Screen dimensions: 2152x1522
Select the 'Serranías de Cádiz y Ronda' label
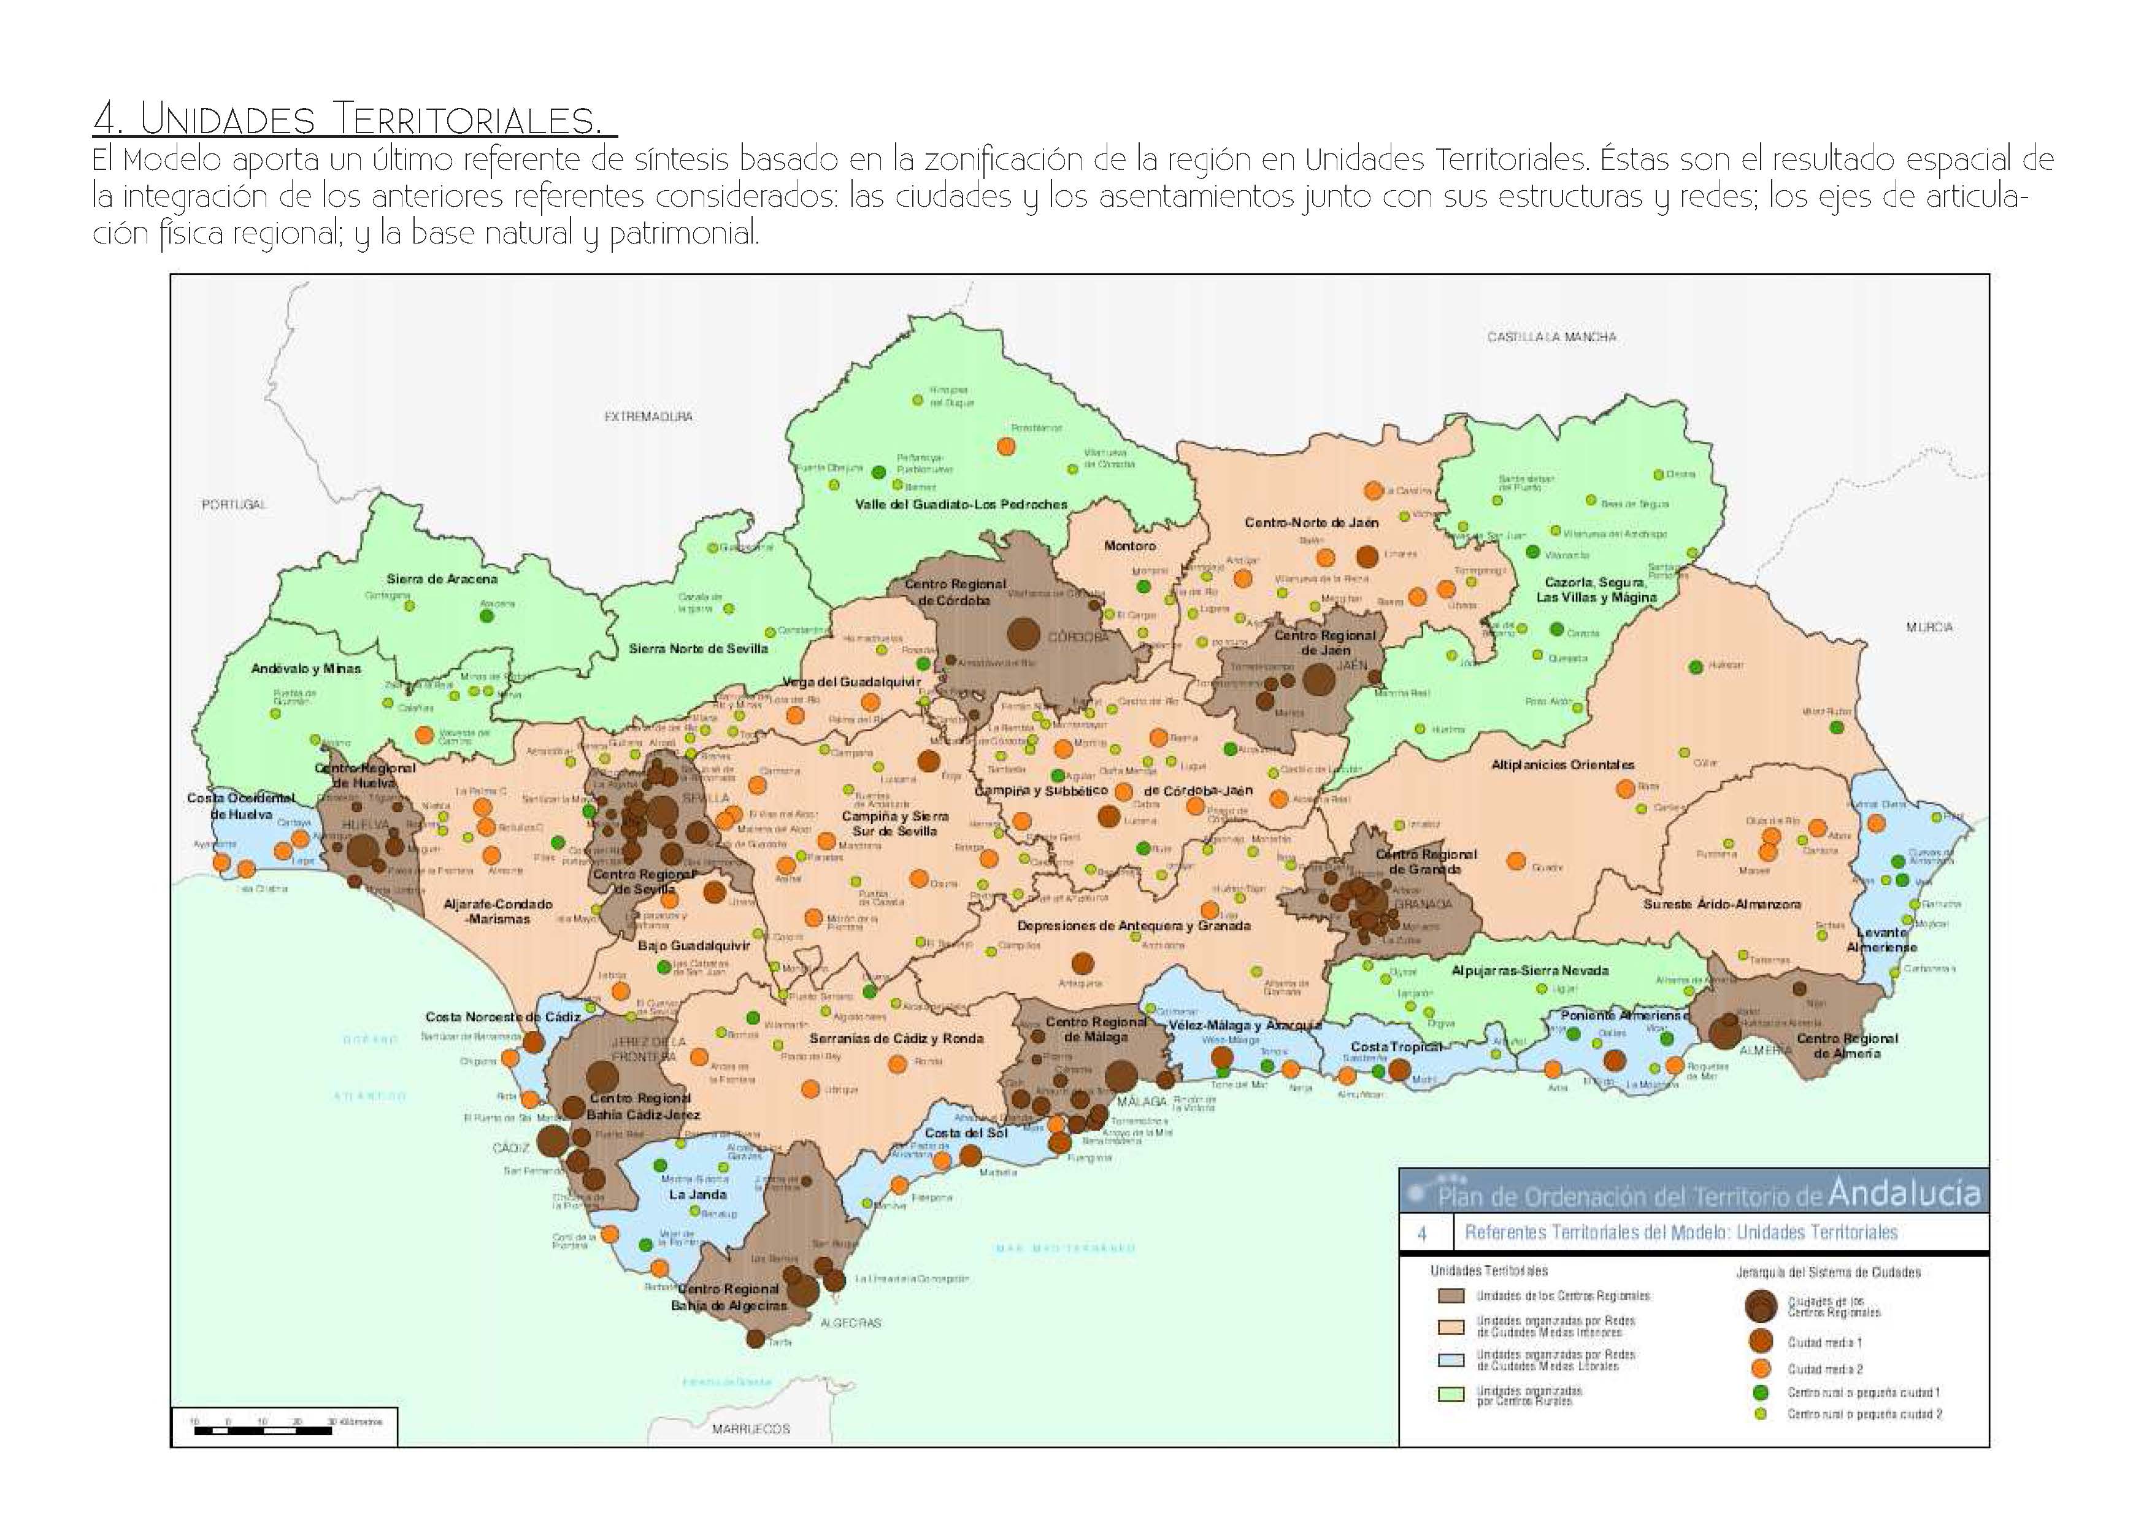tap(896, 1037)
